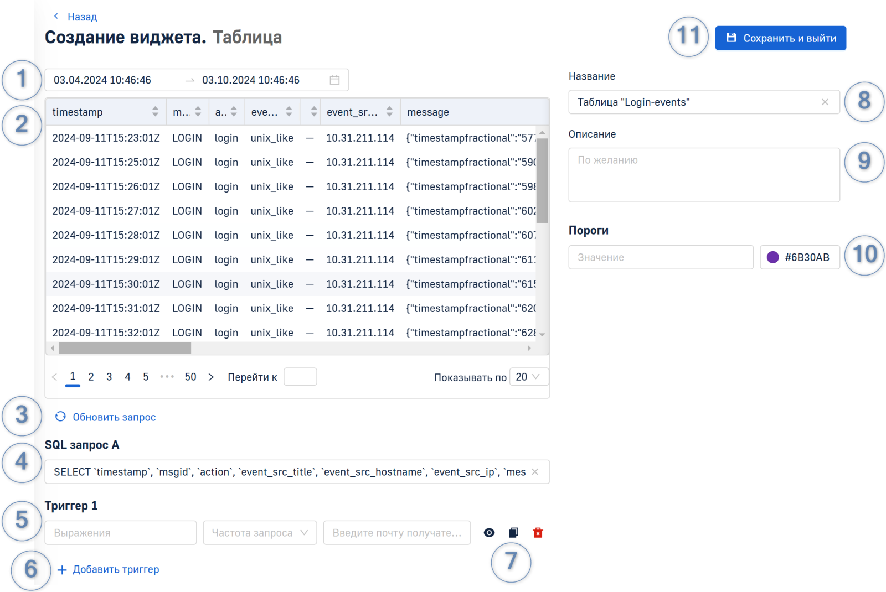Sort table by event_src column
Image resolution: width=886 pixels, height=592 pixels.
[389, 112]
